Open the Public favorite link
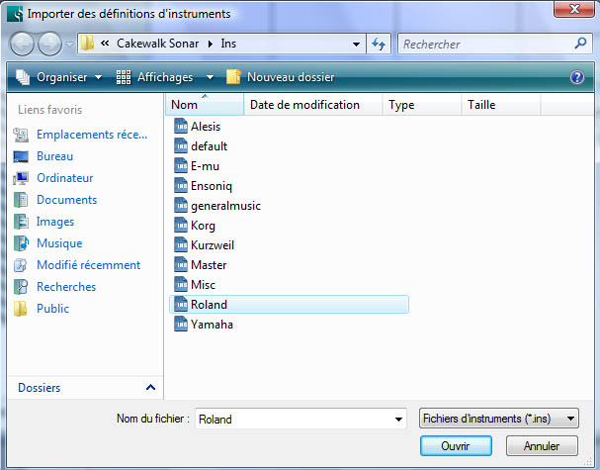 52,309
